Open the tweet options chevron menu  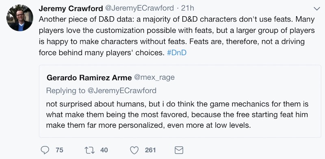click(x=317, y=9)
